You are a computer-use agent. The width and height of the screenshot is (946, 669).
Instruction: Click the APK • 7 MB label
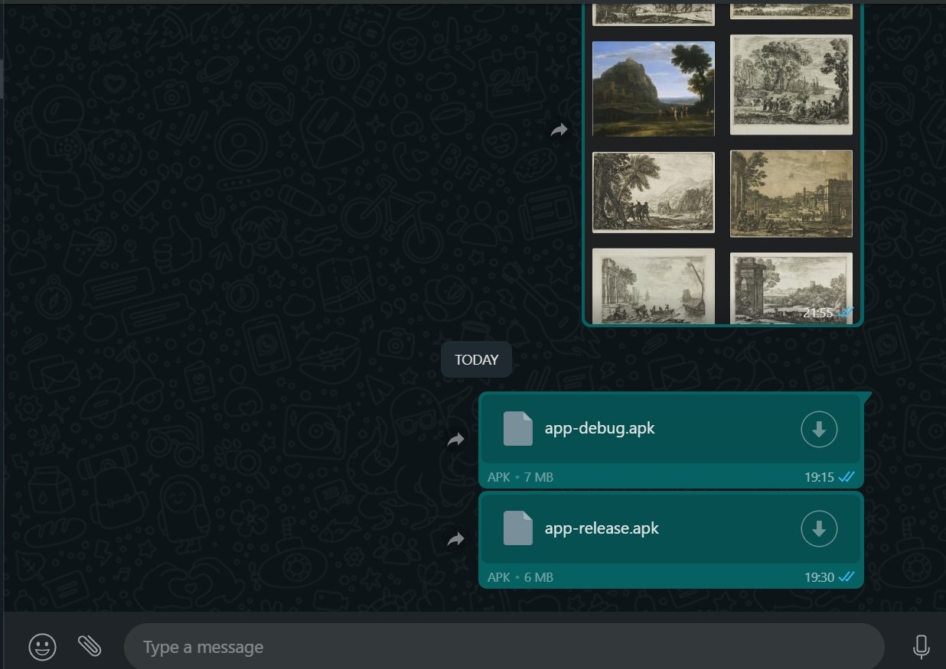(x=520, y=477)
